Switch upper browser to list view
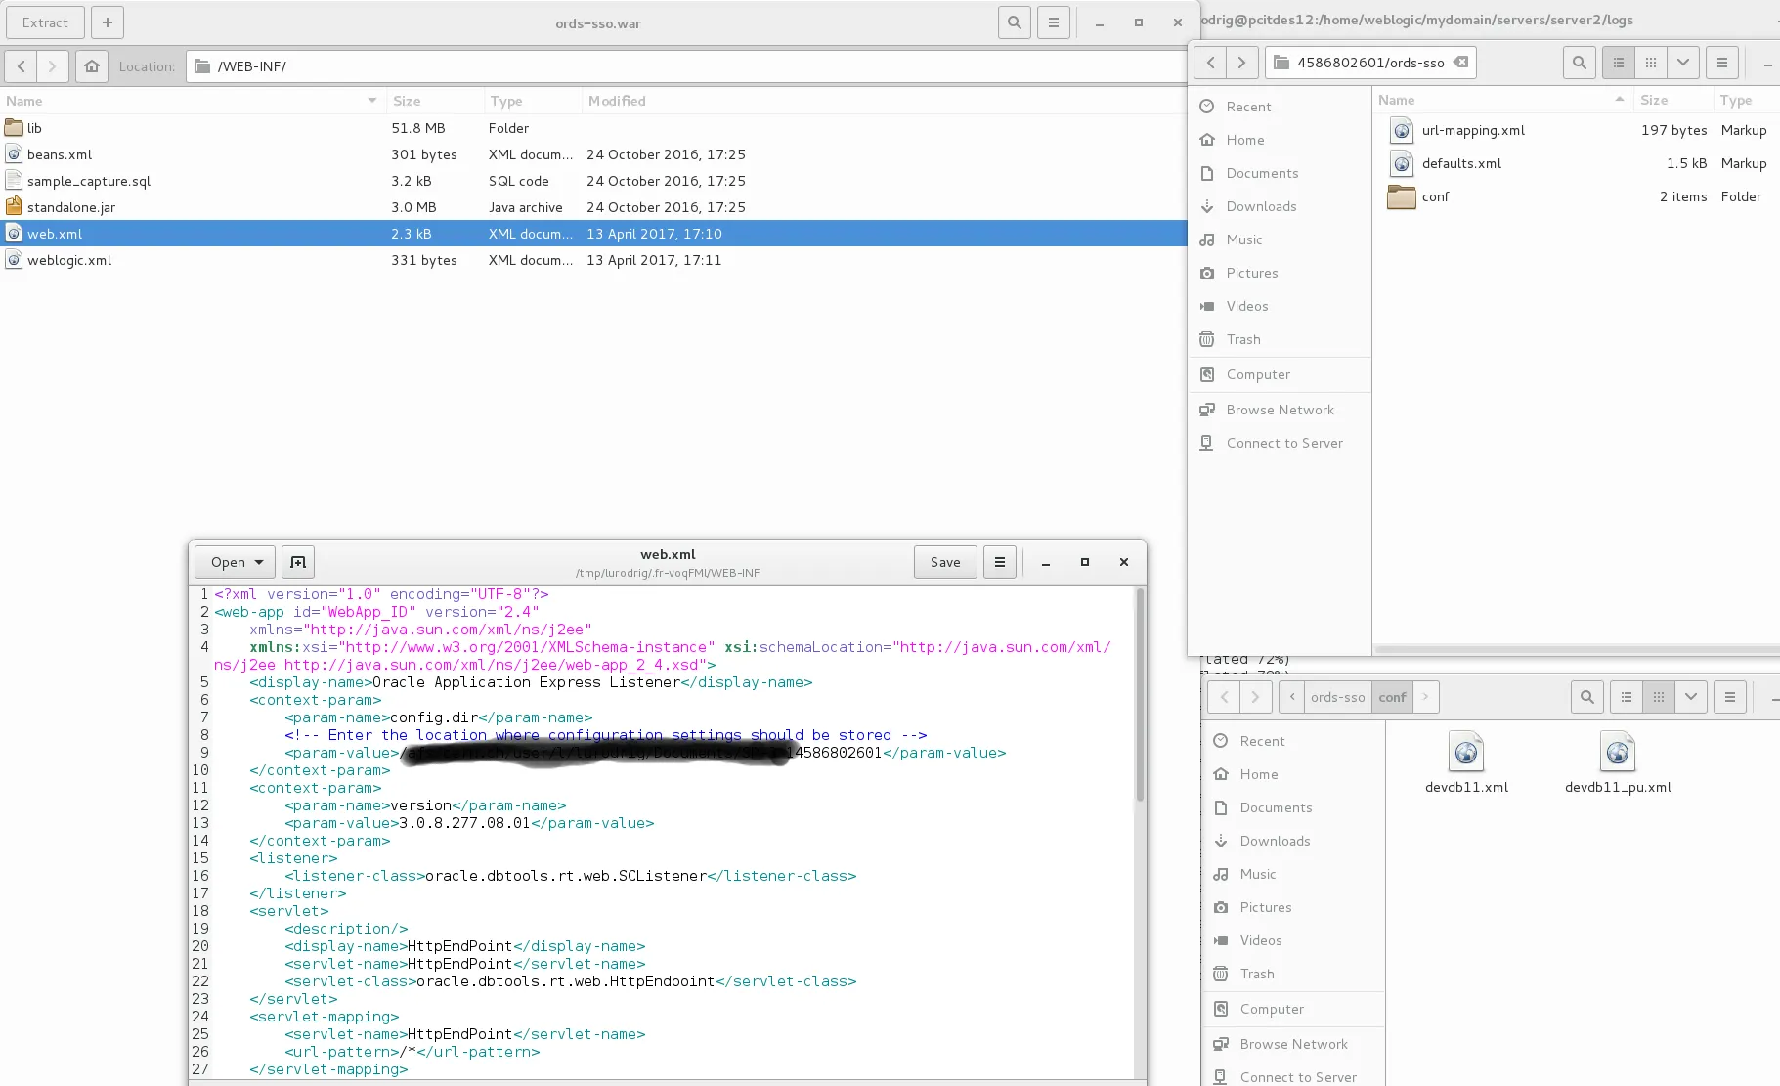Viewport: 1780px width, 1086px height. click(1619, 63)
